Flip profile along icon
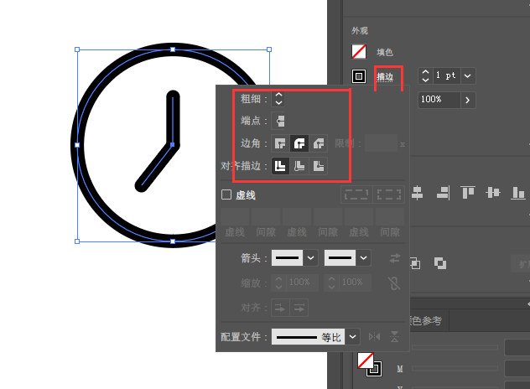This screenshot has width=530, height=389. tap(374, 337)
